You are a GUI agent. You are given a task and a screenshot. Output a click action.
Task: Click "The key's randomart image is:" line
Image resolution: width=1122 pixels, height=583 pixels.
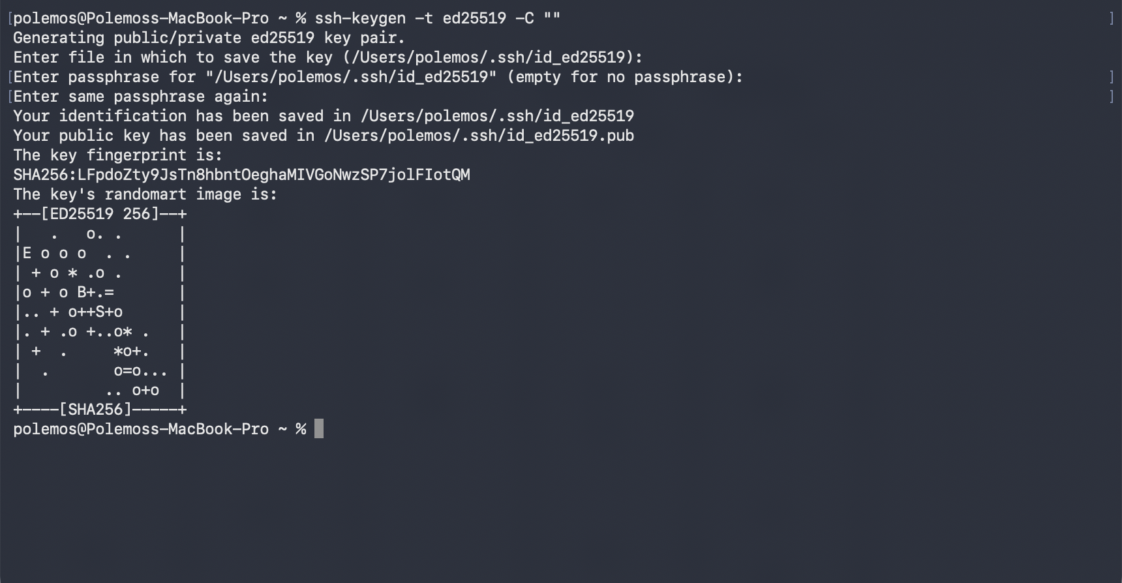point(145,194)
